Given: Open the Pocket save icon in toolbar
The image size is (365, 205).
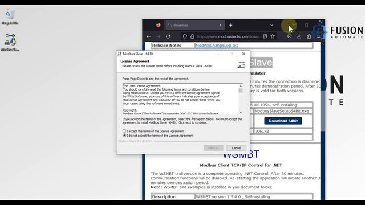Looking at the screenshot, I should [x=289, y=36].
